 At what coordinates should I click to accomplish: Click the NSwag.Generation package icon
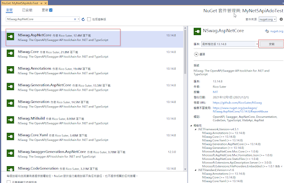10,103
